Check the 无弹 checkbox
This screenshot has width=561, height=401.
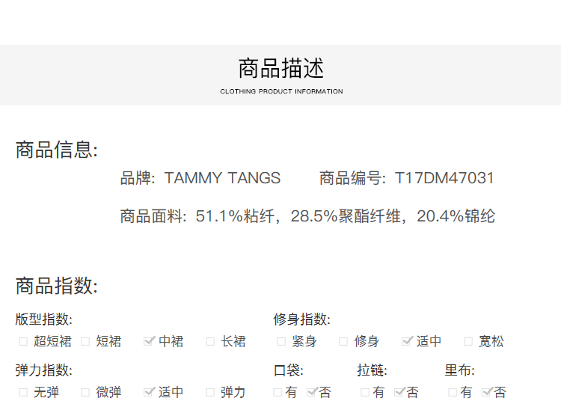point(23,392)
